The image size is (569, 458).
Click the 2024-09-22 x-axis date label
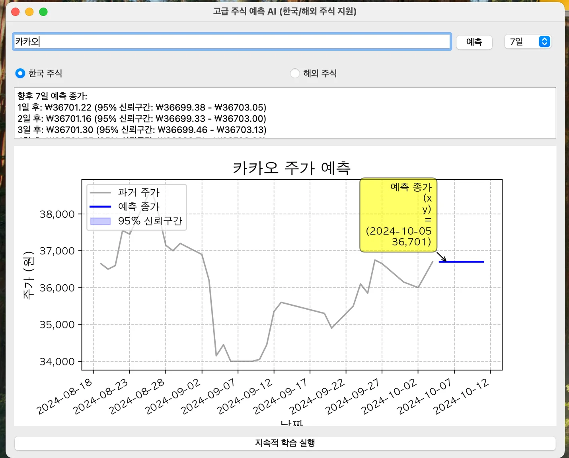[x=317, y=396]
